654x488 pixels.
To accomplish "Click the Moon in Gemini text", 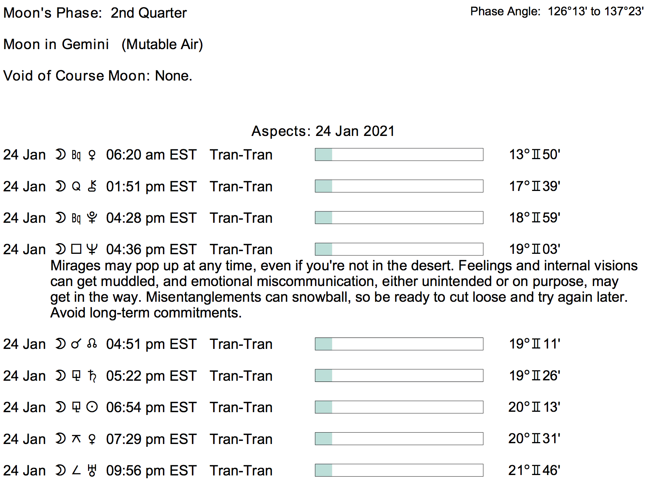I will [56, 44].
